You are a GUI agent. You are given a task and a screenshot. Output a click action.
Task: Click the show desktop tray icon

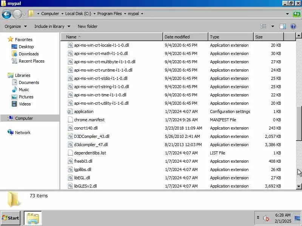298,218
